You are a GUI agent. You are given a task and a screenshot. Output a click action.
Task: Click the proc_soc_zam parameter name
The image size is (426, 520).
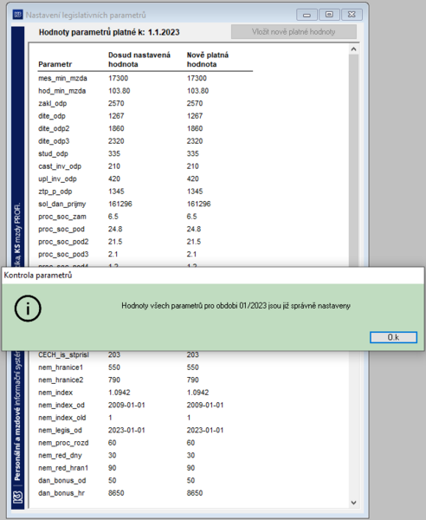pyautogui.click(x=62, y=217)
